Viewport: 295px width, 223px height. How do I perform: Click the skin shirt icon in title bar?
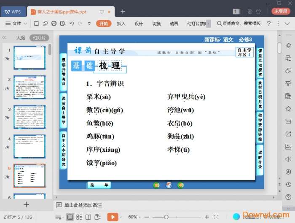[x=258, y=12]
